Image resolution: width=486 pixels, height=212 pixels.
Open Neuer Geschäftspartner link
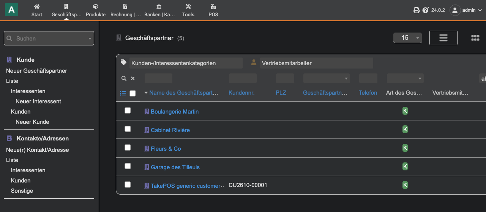tap(36, 71)
